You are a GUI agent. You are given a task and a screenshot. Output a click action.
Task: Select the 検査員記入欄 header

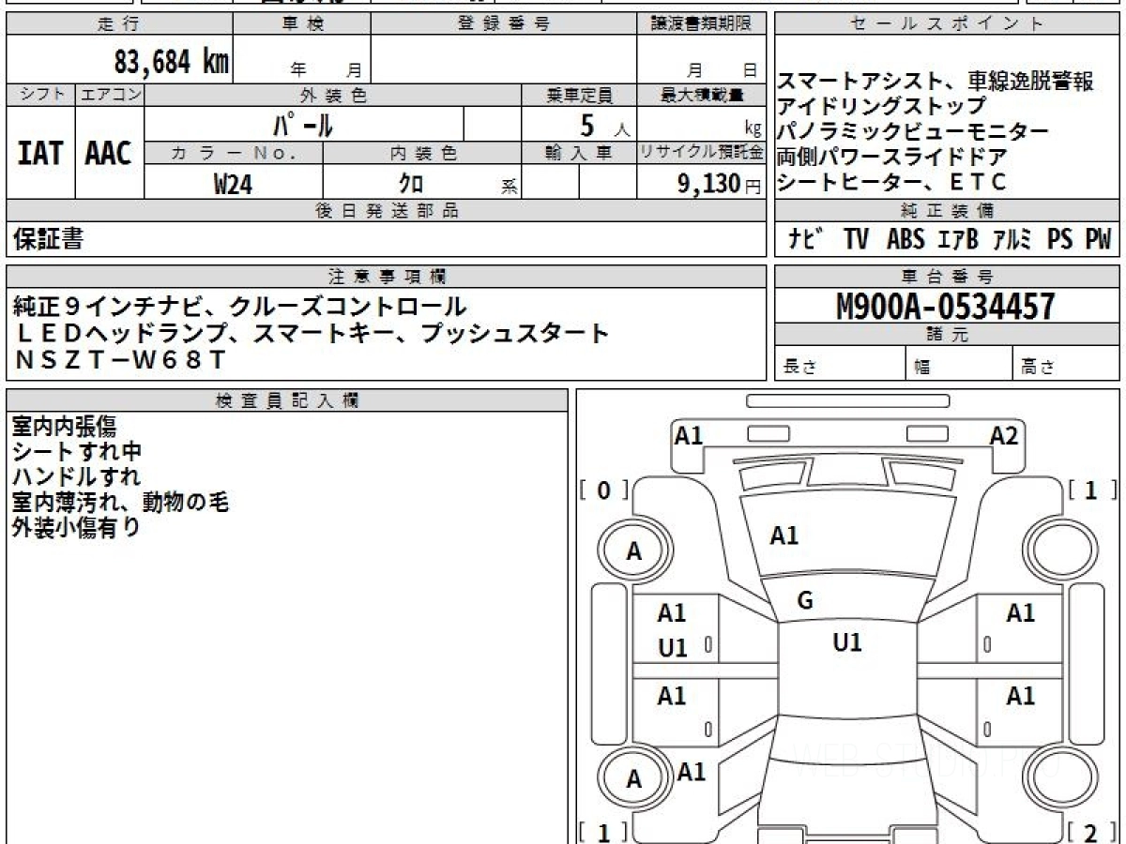[x=287, y=399]
